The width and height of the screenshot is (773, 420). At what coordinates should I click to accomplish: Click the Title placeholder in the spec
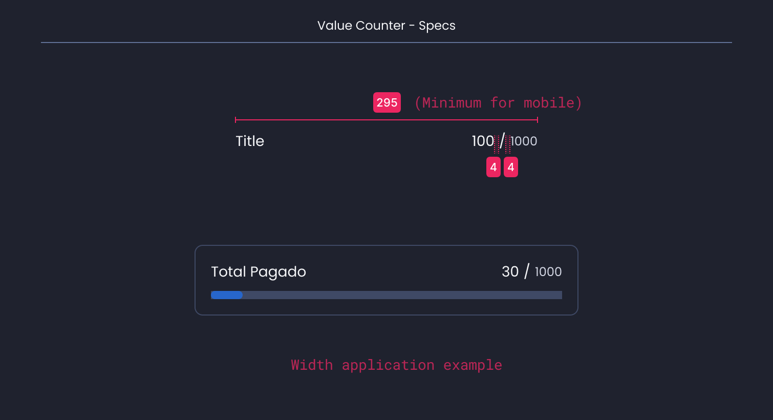(250, 141)
